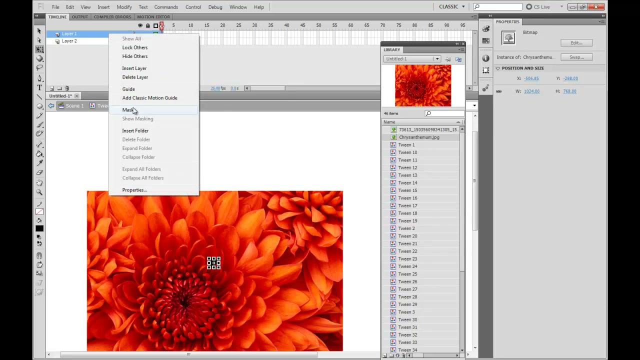Collapse the Library panel double arrow

(456, 44)
